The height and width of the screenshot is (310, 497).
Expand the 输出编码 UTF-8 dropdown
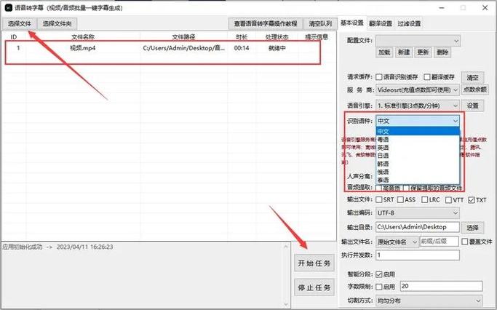[418, 213]
